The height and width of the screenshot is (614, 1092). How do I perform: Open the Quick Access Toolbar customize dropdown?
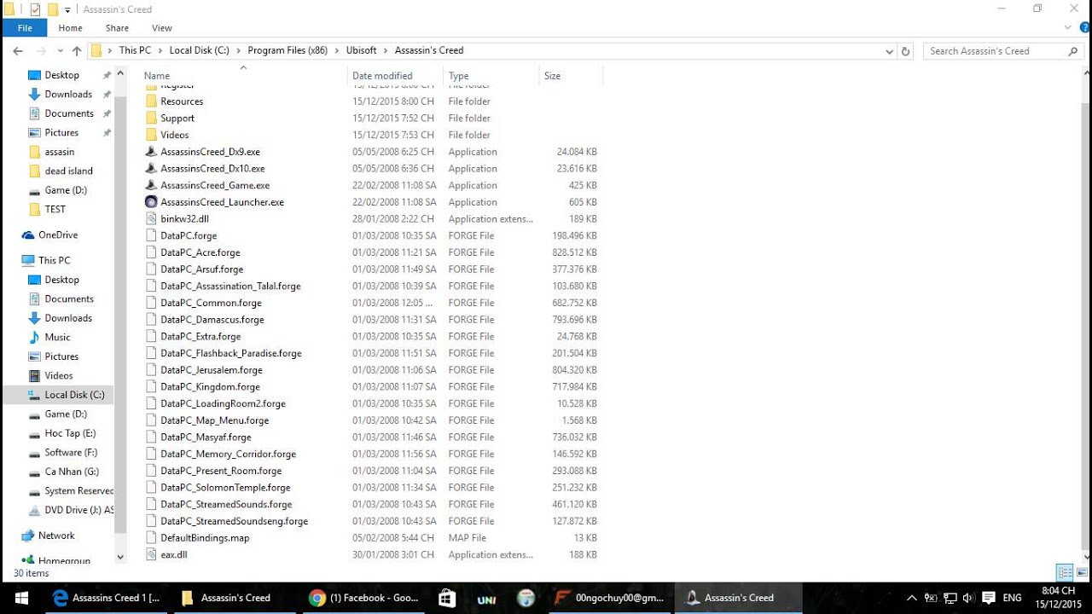[68, 10]
